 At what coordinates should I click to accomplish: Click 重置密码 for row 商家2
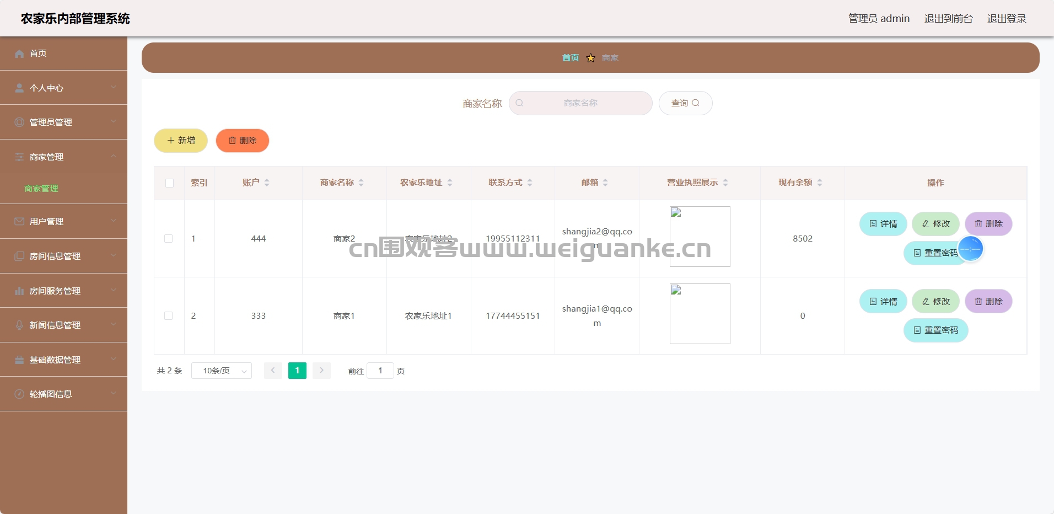click(936, 253)
